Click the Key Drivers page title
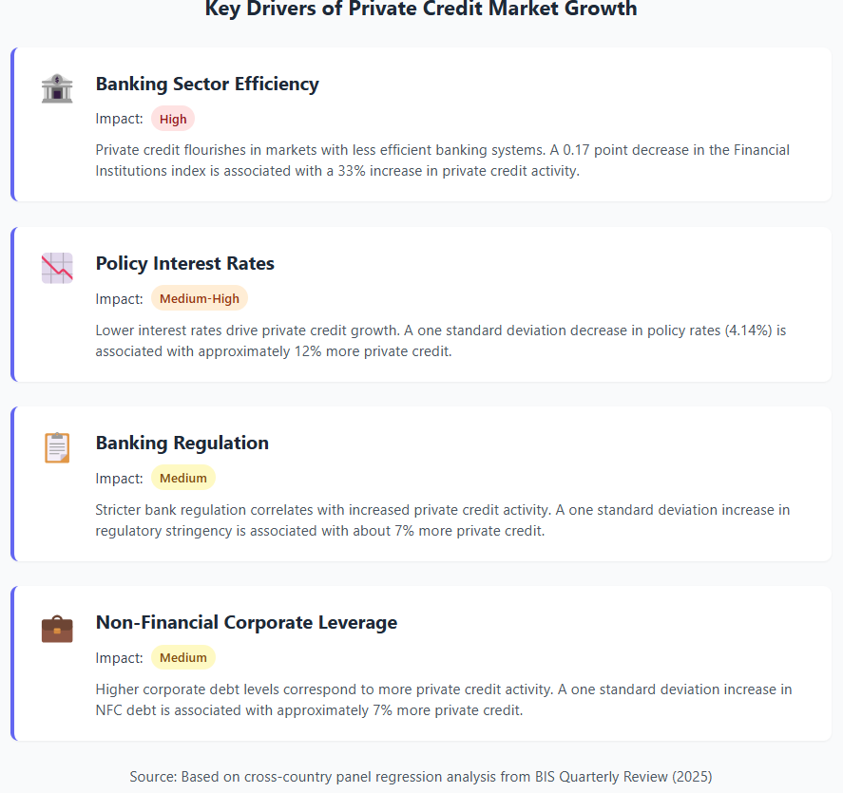The width and height of the screenshot is (843, 793). click(421, 9)
